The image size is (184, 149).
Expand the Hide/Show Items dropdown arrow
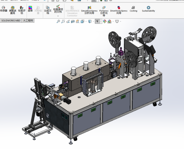click(101, 22)
